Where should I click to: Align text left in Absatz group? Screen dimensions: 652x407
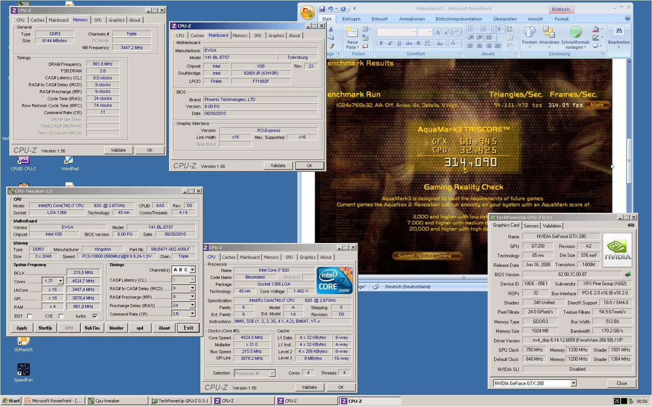click(470, 46)
